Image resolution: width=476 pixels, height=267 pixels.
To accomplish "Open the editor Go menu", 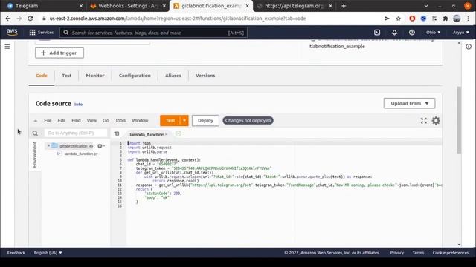I will point(106,120).
